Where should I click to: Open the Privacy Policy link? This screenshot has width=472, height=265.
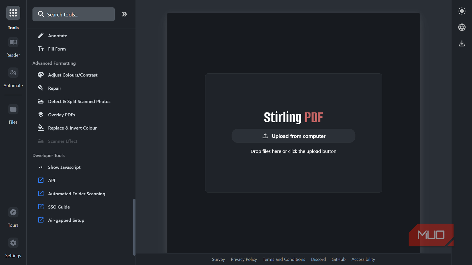(244, 259)
